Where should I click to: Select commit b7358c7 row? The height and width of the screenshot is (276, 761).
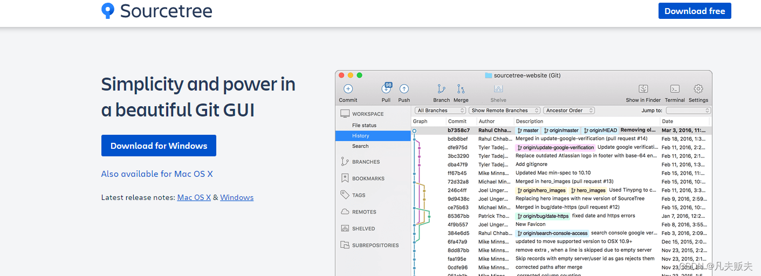point(561,130)
